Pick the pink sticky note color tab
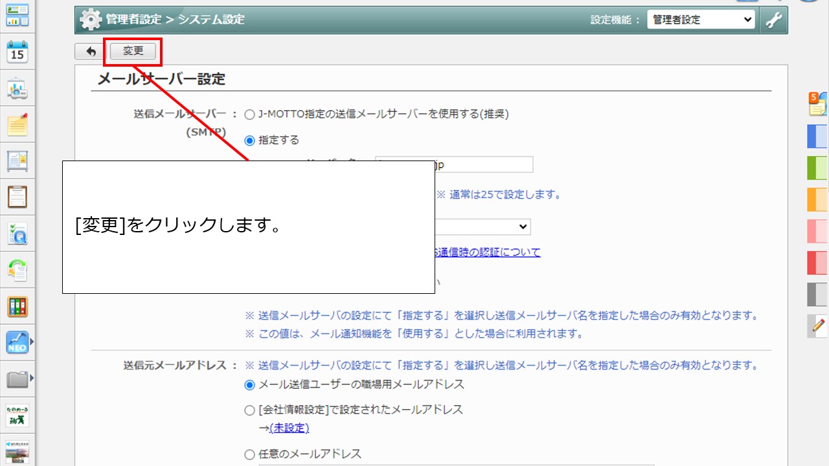Viewport: 829px width, 466px height. coord(818,231)
